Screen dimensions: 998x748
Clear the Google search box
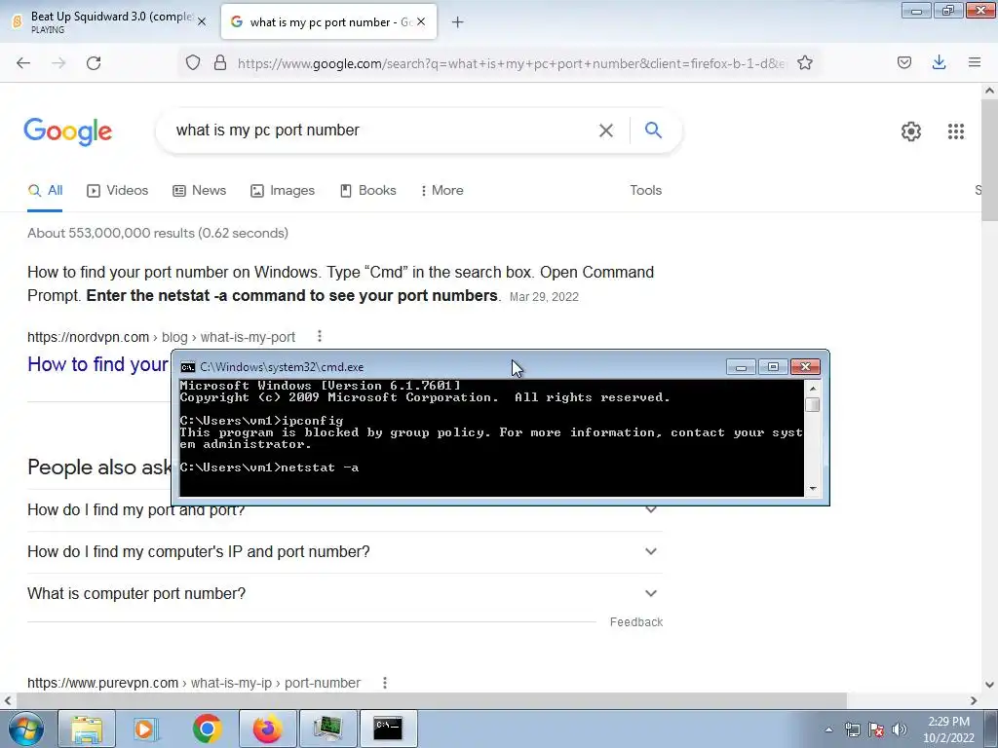(x=606, y=131)
